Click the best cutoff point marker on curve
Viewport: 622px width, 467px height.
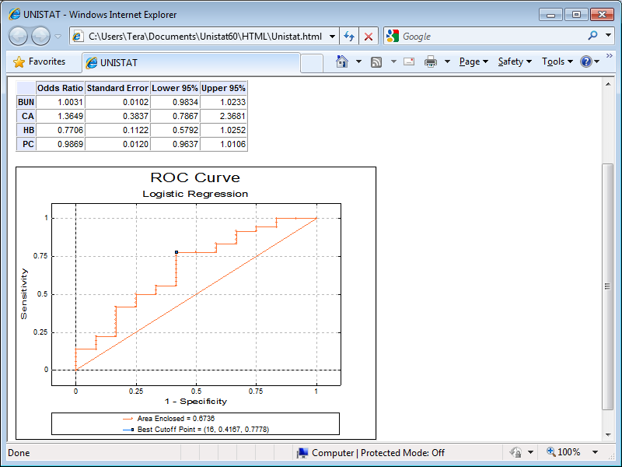tap(176, 252)
